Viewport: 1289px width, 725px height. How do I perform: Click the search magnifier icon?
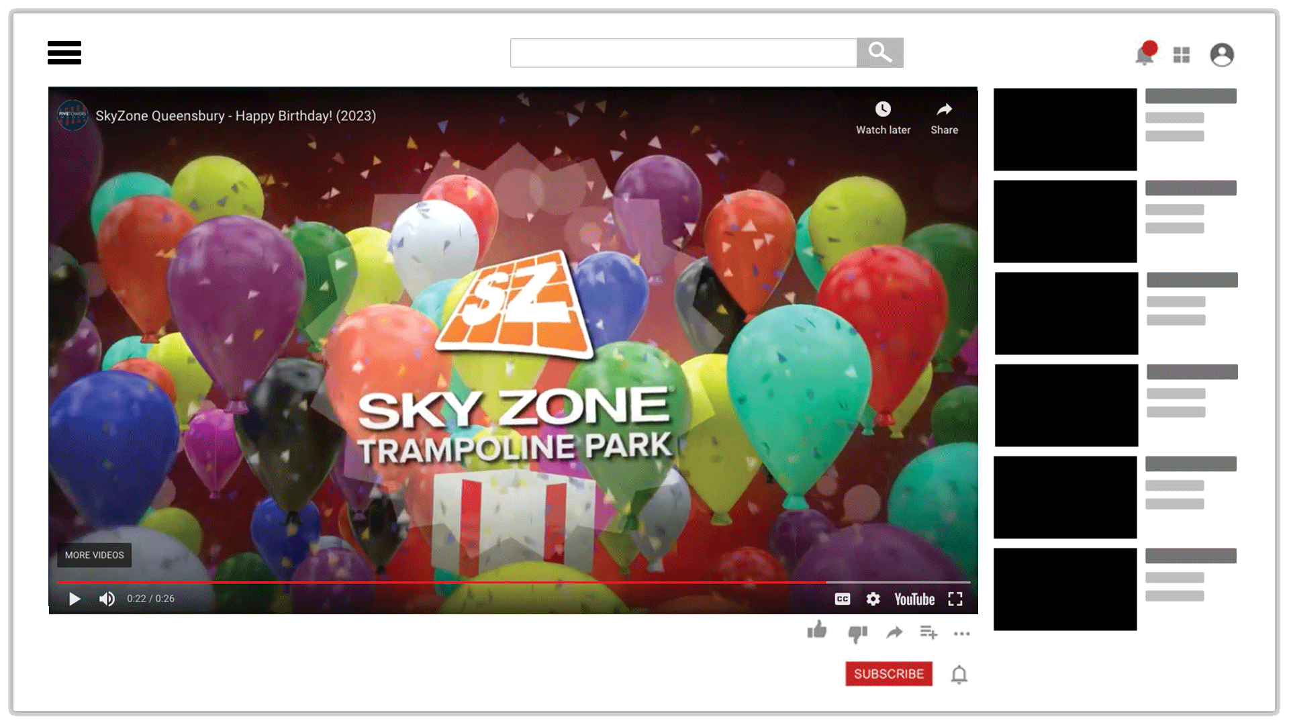[879, 52]
